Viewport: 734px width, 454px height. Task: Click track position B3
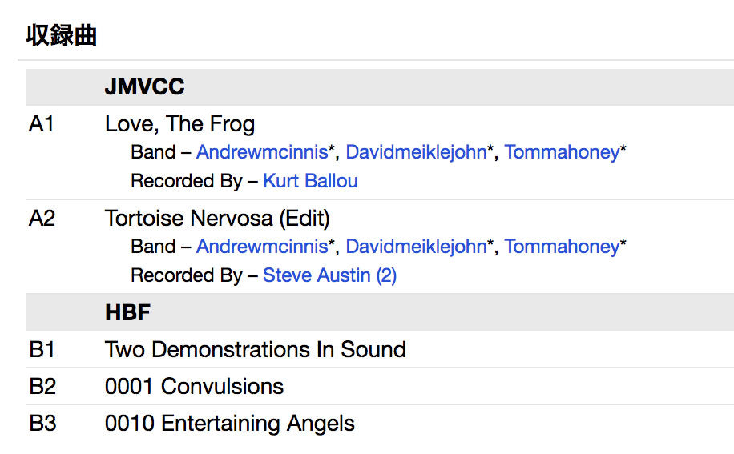click(42, 423)
